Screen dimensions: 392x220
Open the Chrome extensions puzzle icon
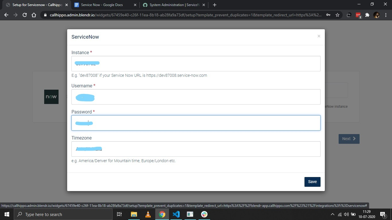367,15
